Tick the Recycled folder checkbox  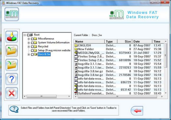[x=32, y=47]
